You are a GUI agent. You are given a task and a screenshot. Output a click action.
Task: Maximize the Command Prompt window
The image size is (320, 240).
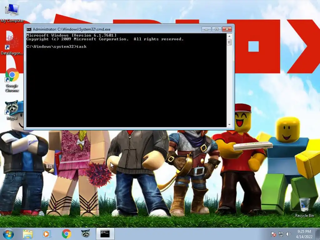(217, 29)
